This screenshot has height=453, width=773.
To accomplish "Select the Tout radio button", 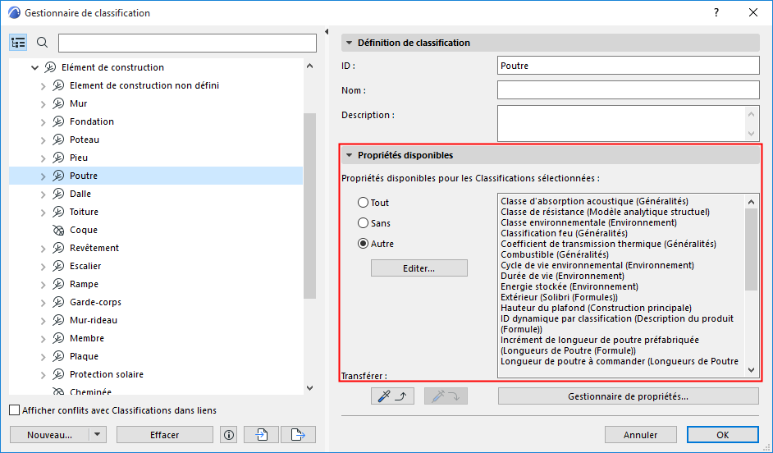I will pyautogui.click(x=364, y=202).
